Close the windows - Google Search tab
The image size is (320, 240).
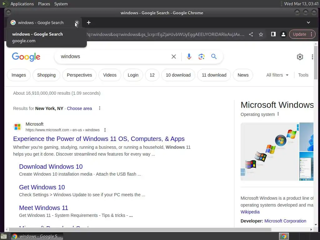[x=77, y=22]
